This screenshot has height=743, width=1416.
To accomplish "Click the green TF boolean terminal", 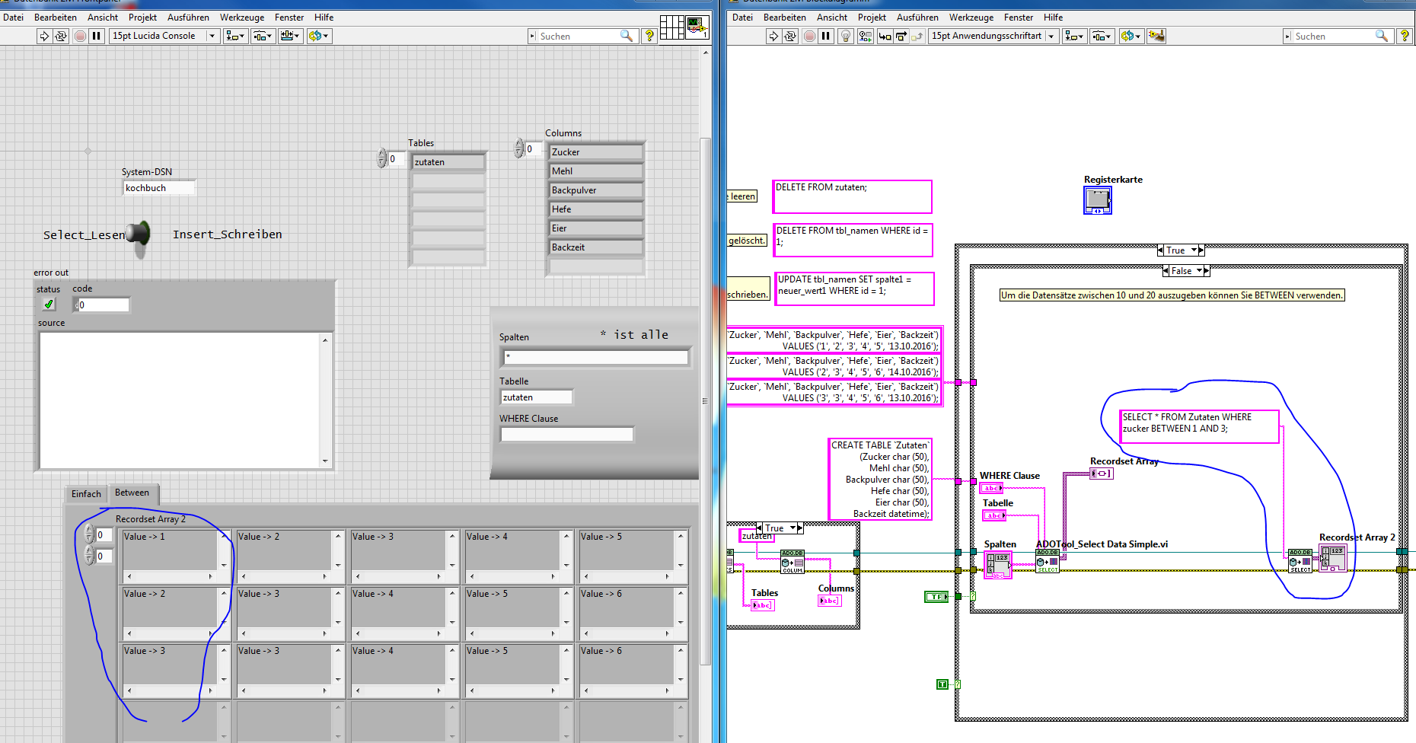I will click(936, 597).
